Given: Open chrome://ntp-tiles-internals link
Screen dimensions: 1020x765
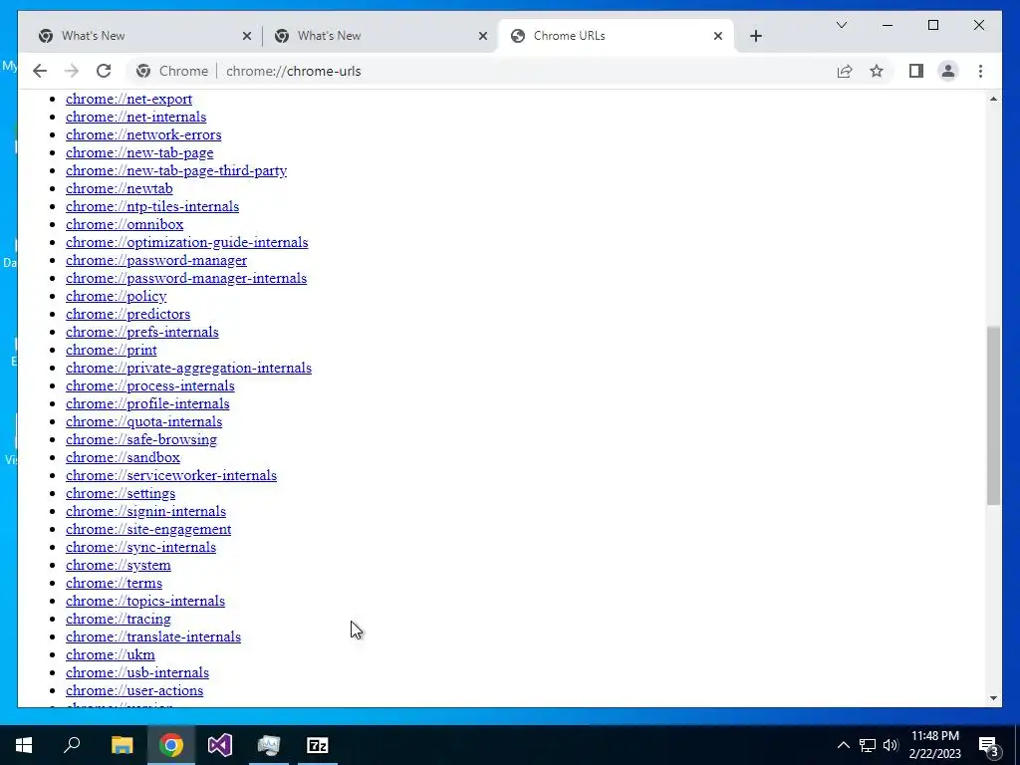Looking at the screenshot, I should click(x=152, y=206).
